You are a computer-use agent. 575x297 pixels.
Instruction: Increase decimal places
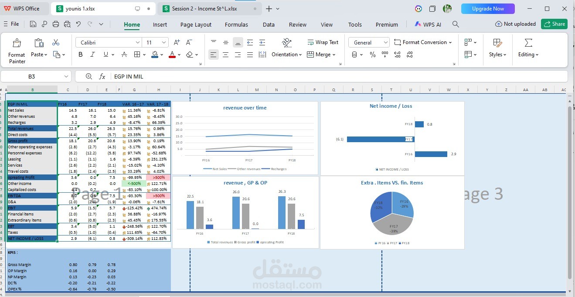pos(397,55)
